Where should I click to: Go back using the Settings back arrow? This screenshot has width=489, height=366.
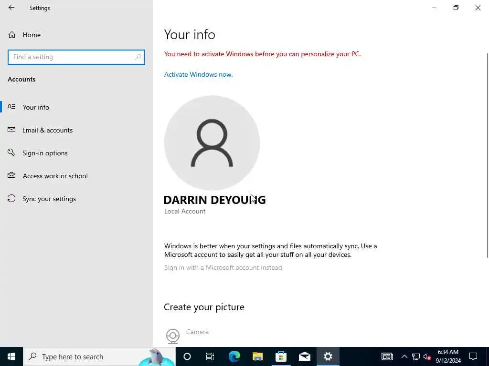pos(11,8)
